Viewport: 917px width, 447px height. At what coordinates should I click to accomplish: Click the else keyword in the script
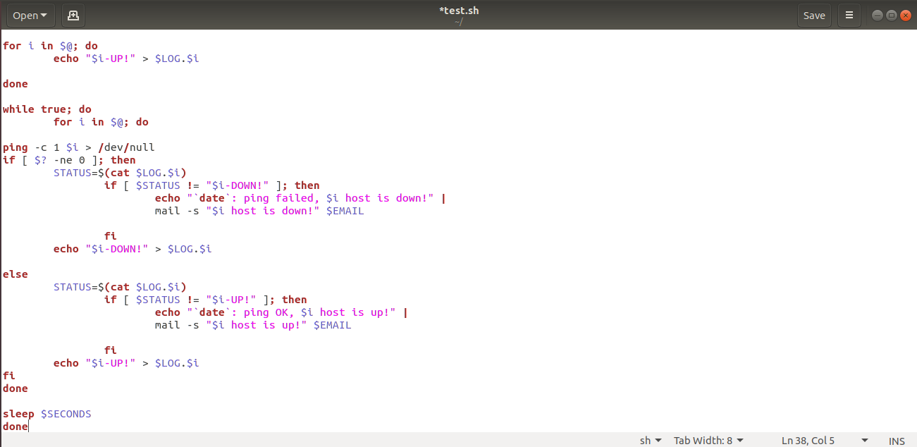[x=16, y=274]
